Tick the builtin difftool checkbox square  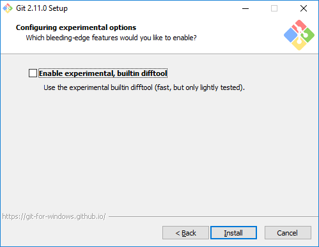tap(33, 73)
